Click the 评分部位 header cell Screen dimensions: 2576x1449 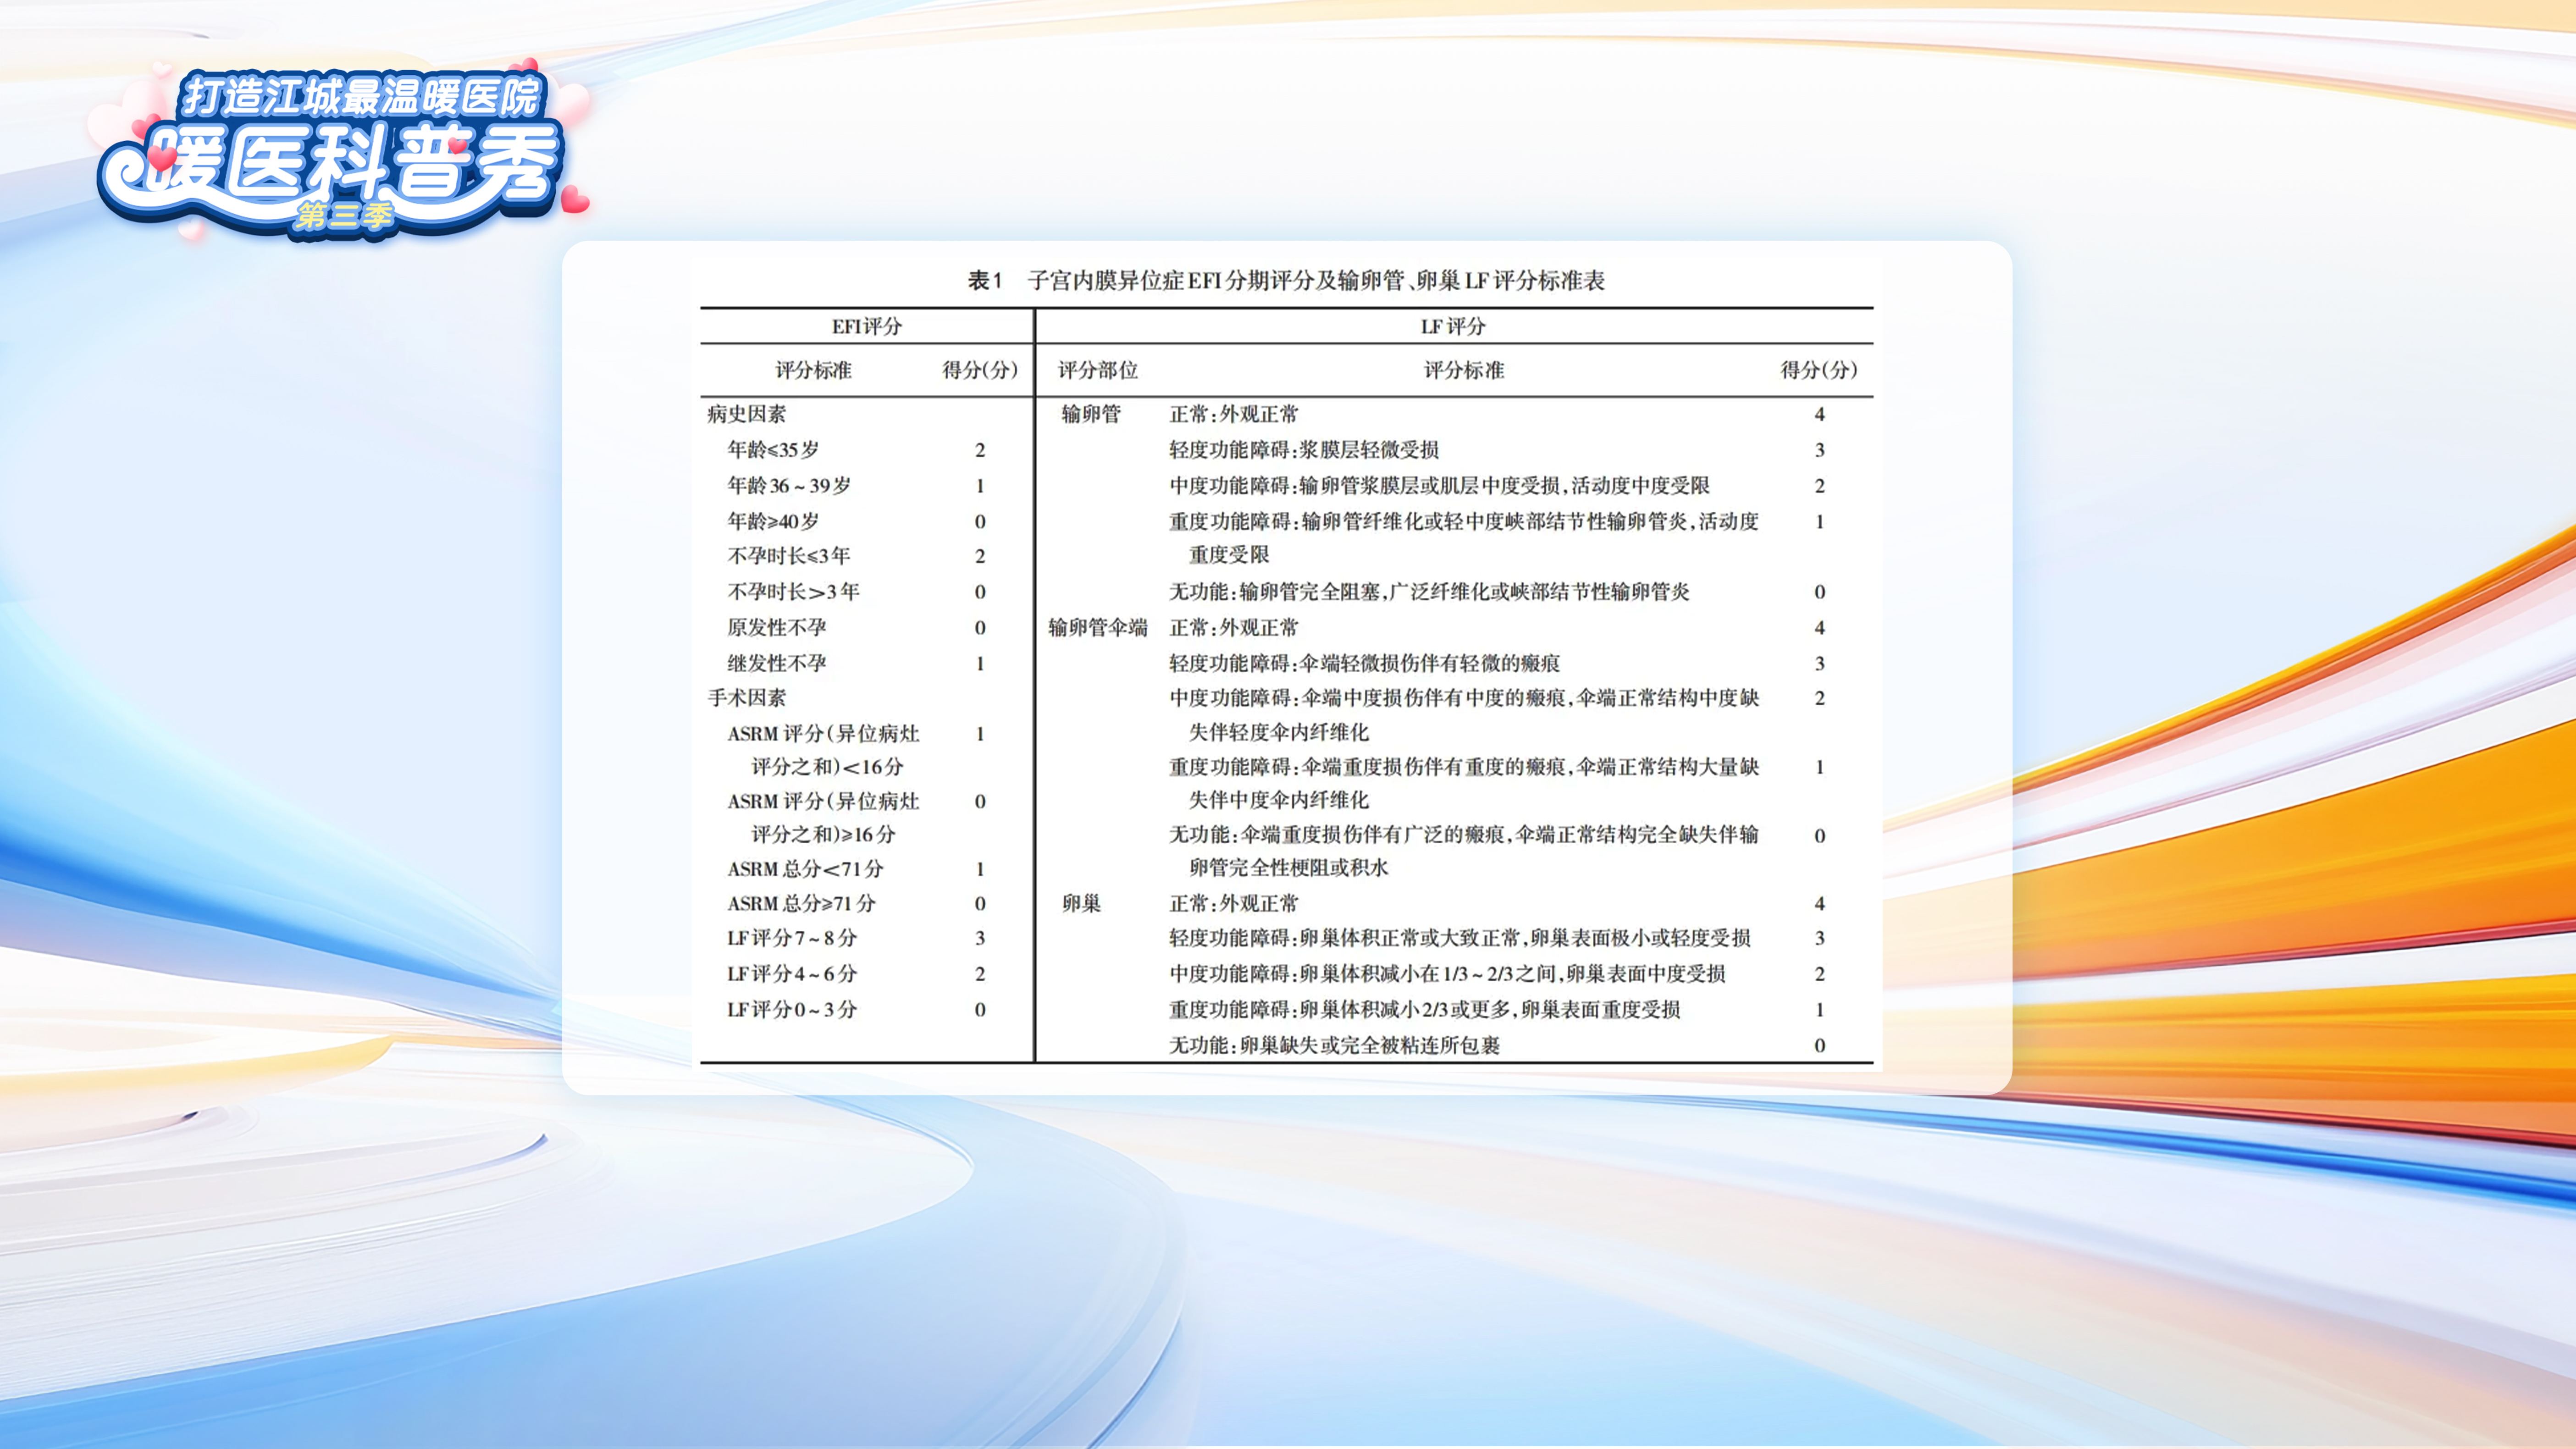tap(1098, 370)
